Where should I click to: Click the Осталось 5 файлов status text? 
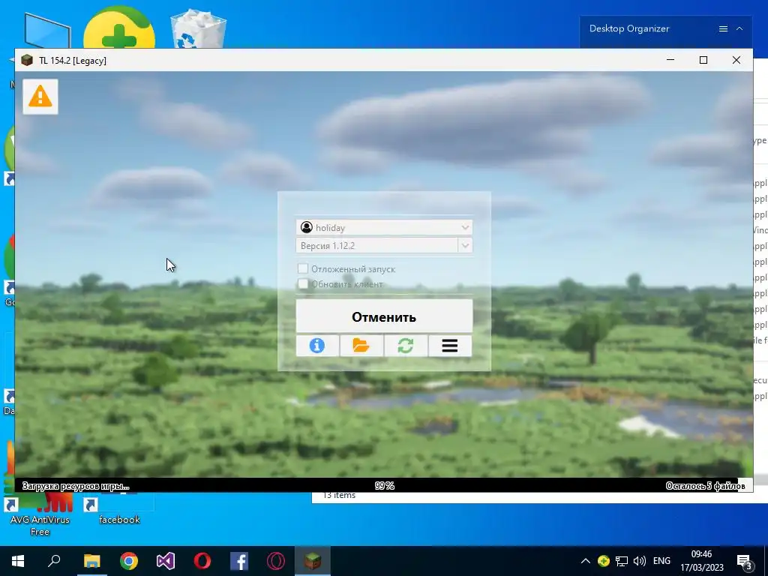705,486
